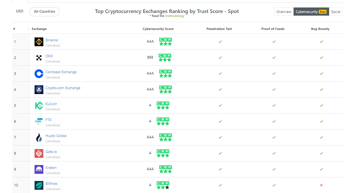Open the Gate.io exchange link

(51, 152)
